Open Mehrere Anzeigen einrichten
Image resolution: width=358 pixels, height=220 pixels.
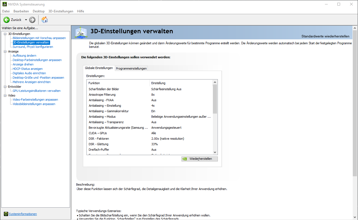pos(32,82)
